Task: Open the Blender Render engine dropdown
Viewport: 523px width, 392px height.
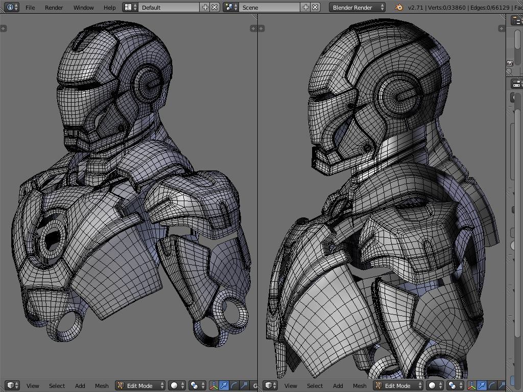Action: 357,7
